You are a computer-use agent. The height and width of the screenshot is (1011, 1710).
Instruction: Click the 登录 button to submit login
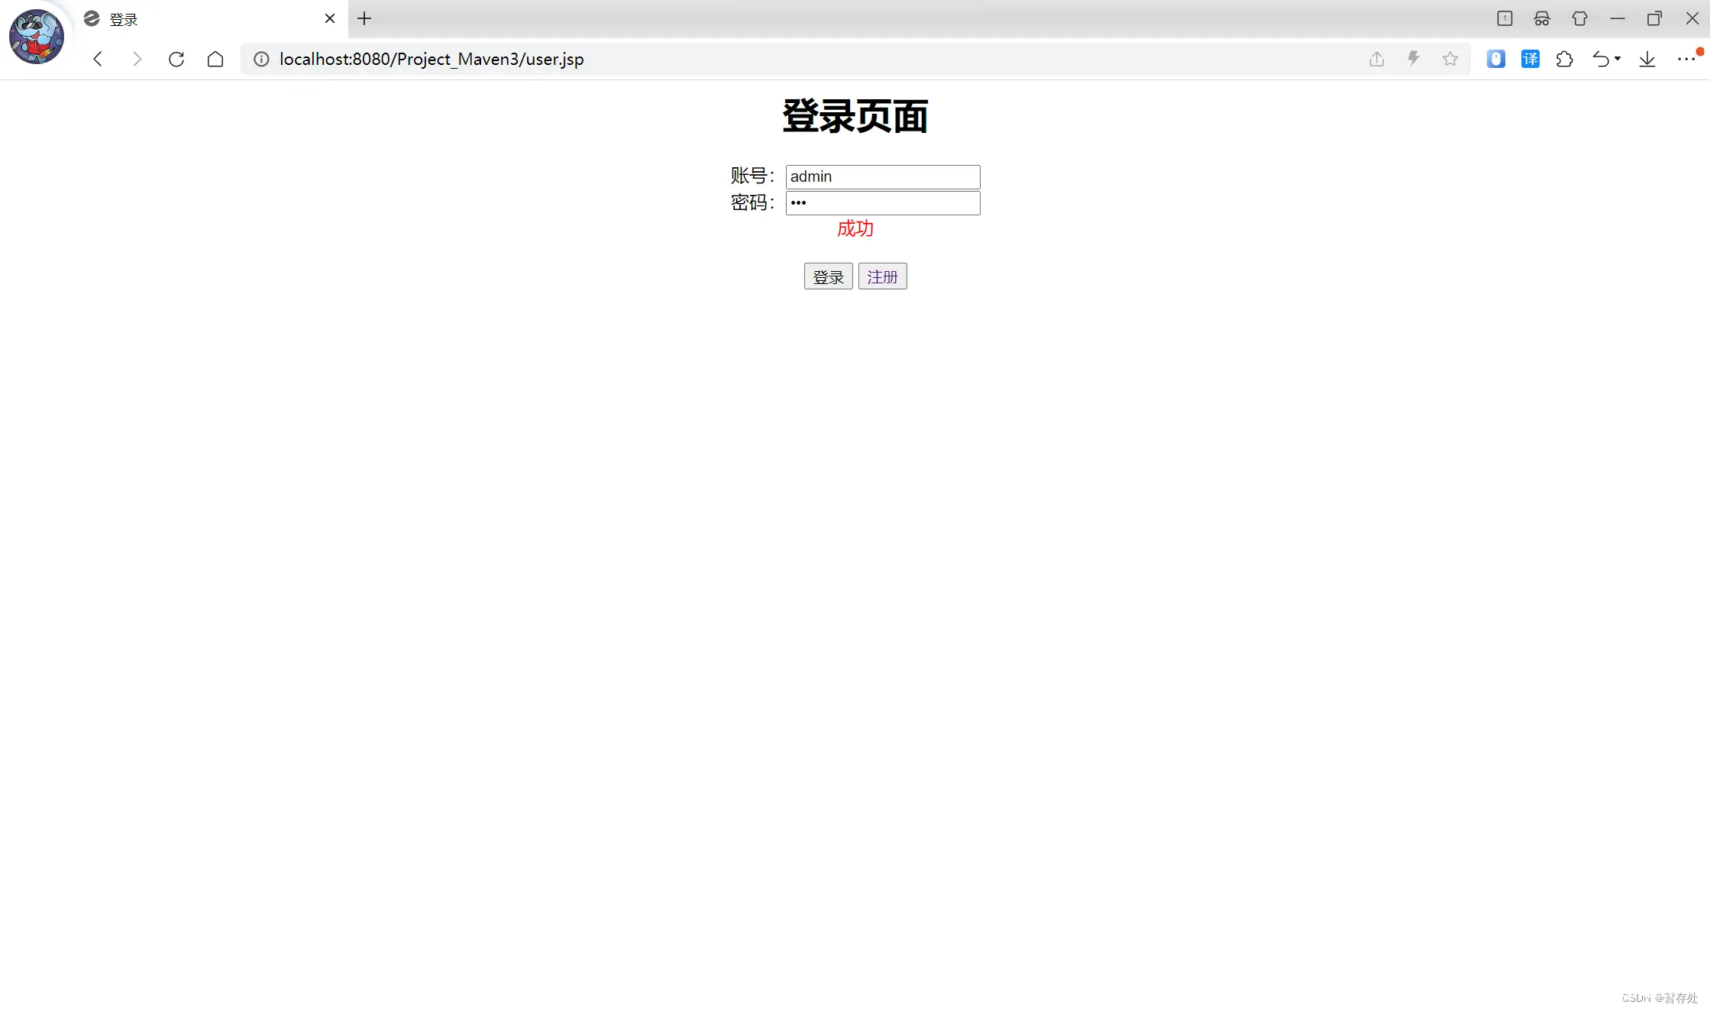(828, 276)
